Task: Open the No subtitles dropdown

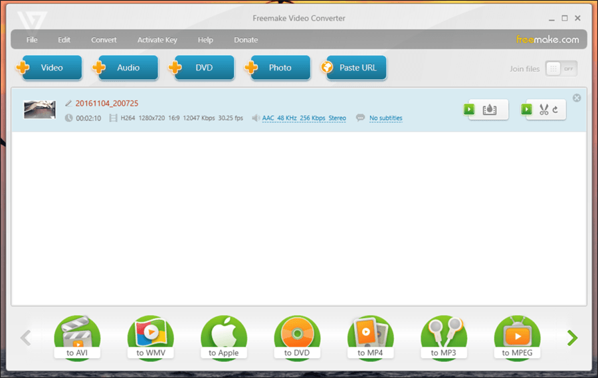Action: (x=385, y=118)
